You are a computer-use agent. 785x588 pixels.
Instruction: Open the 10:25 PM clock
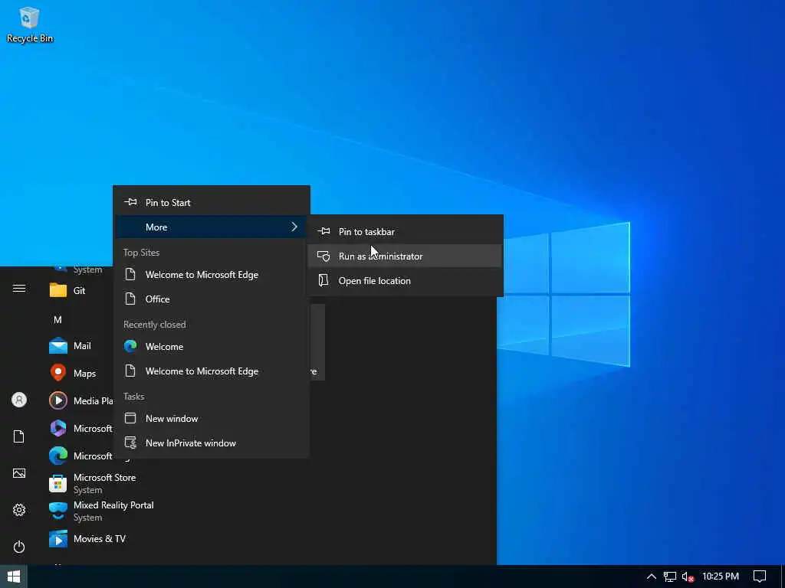(x=721, y=577)
